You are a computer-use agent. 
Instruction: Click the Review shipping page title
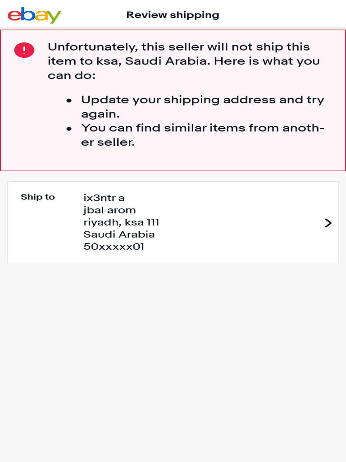tap(173, 15)
